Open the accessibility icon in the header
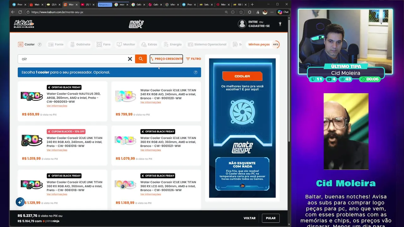The height and width of the screenshot is (227, 404). 280,24
